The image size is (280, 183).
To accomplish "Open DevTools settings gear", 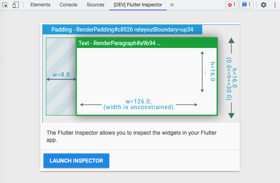I will click(264, 5).
